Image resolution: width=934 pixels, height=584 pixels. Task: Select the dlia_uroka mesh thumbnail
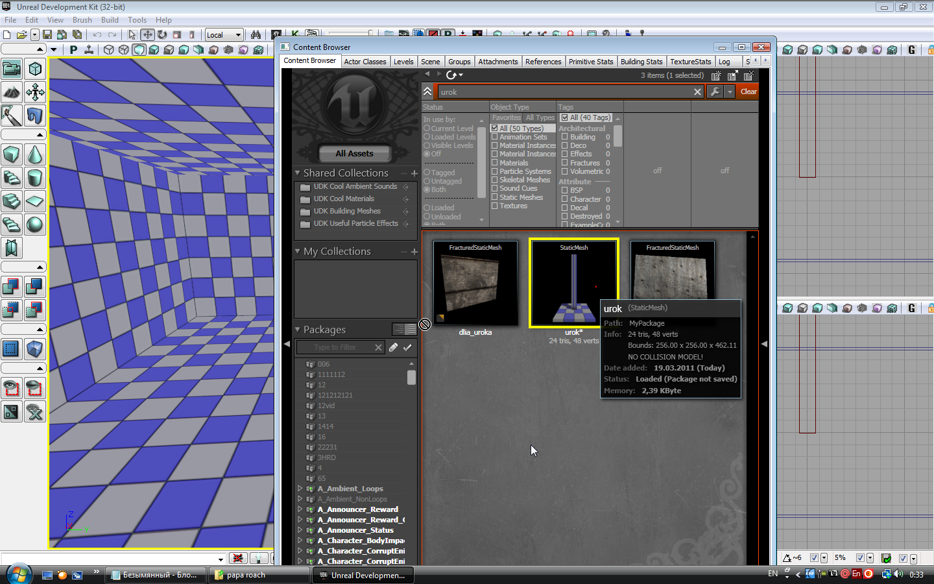(x=475, y=283)
